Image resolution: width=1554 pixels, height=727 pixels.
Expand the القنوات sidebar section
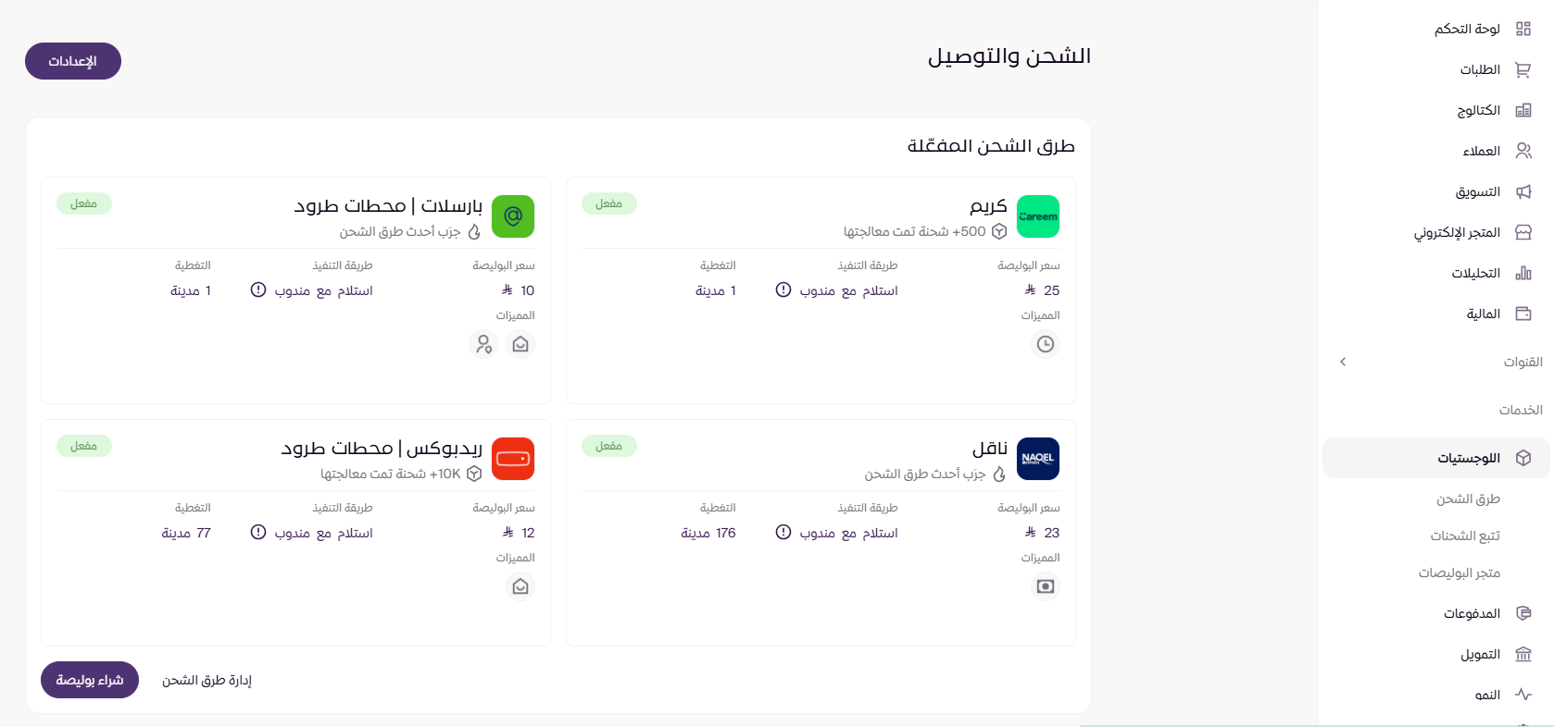(1343, 362)
